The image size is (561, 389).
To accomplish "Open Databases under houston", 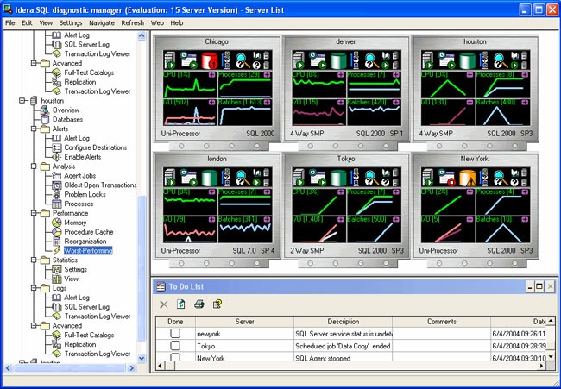I will [x=67, y=119].
